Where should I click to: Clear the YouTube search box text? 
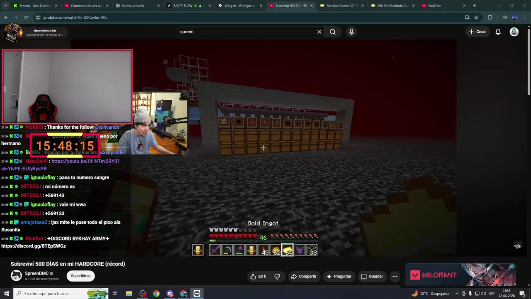point(319,32)
